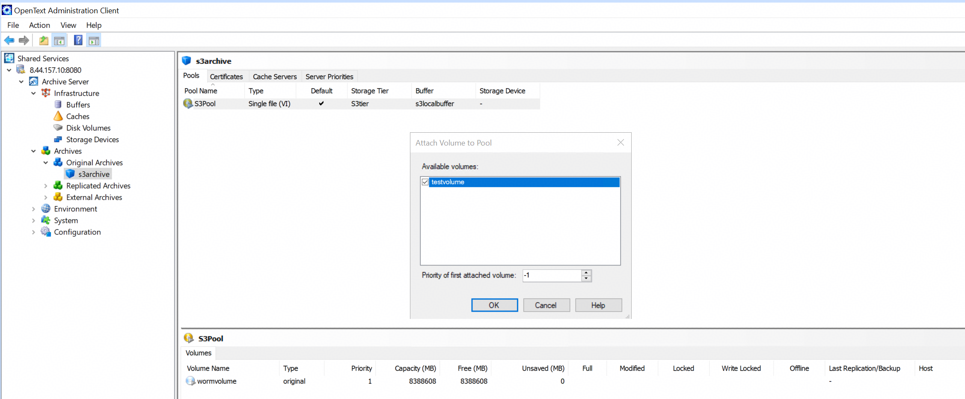Uncheck the testvolume checkbox

(425, 182)
